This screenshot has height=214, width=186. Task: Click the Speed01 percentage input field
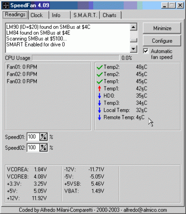(x=33, y=137)
